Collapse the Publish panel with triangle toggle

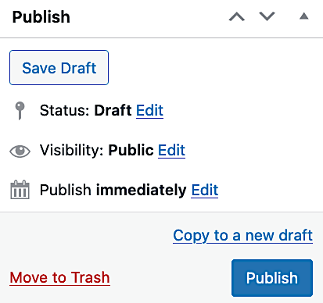point(304,16)
